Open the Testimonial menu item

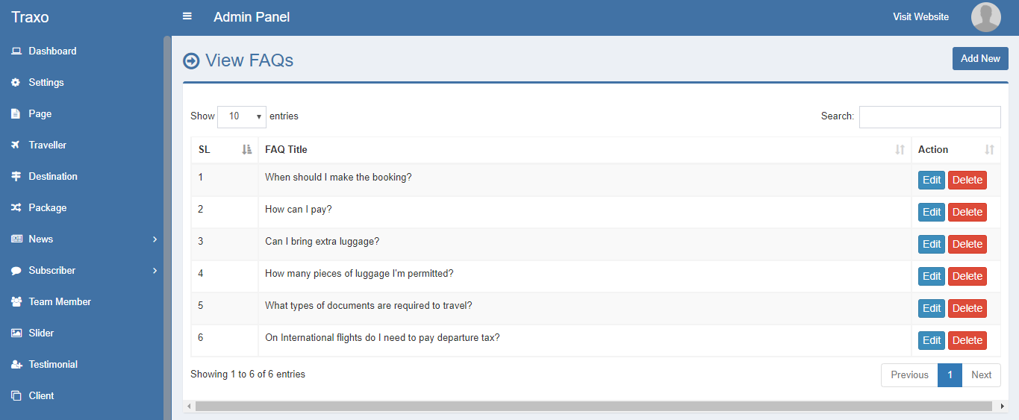pos(53,365)
